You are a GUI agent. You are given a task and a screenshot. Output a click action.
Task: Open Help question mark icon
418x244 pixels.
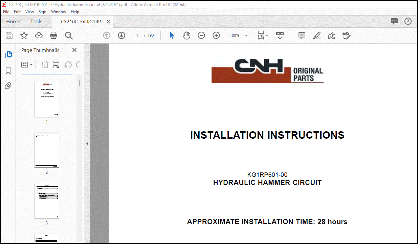click(x=408, y=21)
